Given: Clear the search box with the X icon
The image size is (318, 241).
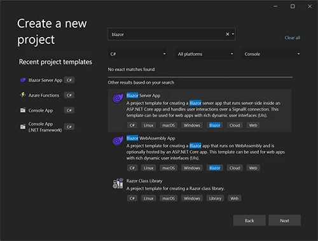Looking at the screenshot, I should pos(228,34).
